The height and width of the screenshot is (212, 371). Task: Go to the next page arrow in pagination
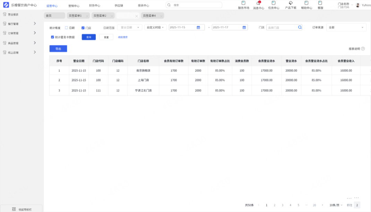tap(322, 205)
